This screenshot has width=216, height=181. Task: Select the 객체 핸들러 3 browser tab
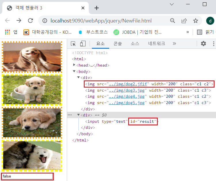(45, 8)
